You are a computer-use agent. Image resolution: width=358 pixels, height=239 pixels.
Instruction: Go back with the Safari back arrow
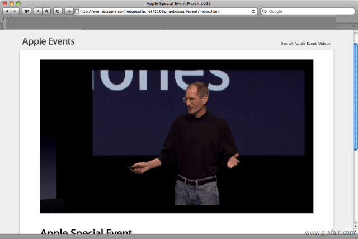point(7,11)
